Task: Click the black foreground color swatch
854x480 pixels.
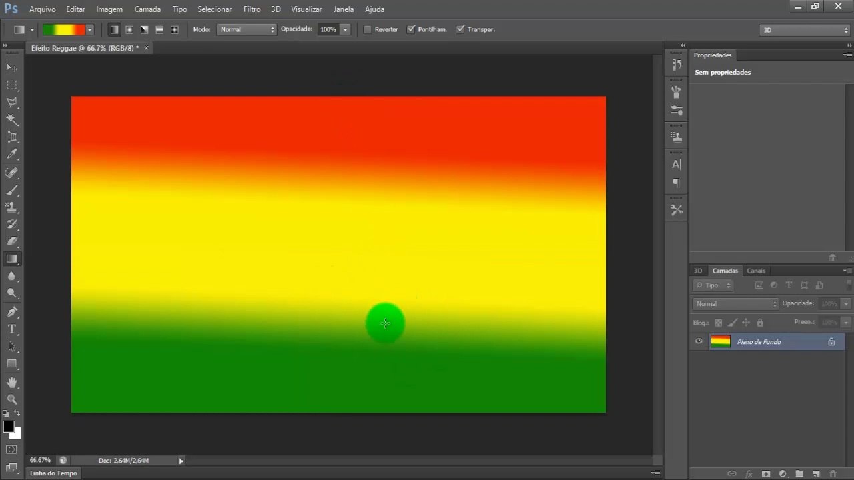Action: pyautogui.click(x=8, y=427)
